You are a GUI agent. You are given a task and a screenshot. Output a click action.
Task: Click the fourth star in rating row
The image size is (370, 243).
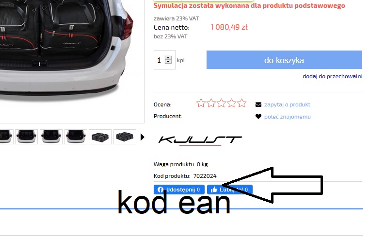232,103
